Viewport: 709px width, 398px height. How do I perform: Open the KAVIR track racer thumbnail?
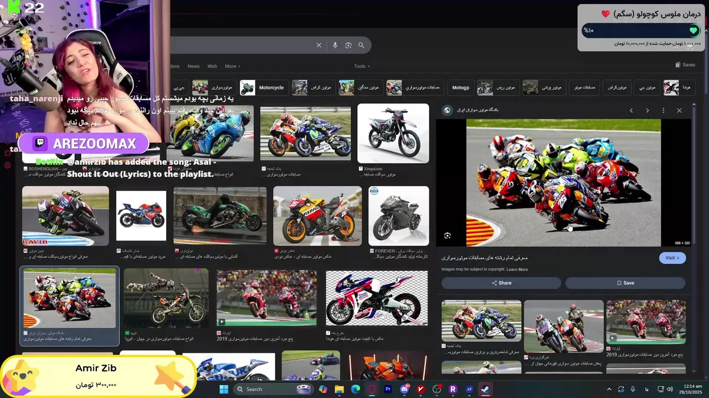[65, 216]
